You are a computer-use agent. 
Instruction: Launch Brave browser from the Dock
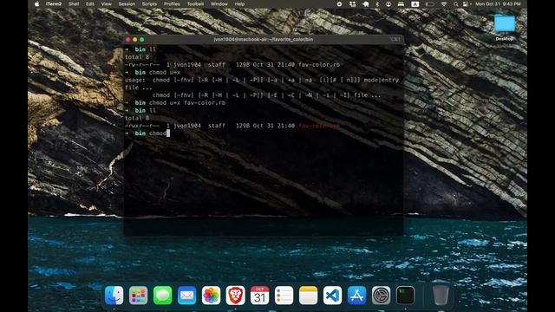click(235, 296)
